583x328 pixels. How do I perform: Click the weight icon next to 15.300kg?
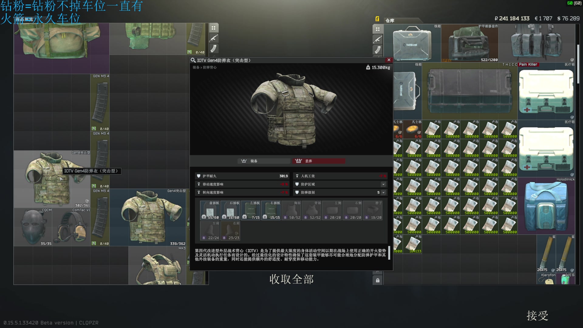(368, 67)
